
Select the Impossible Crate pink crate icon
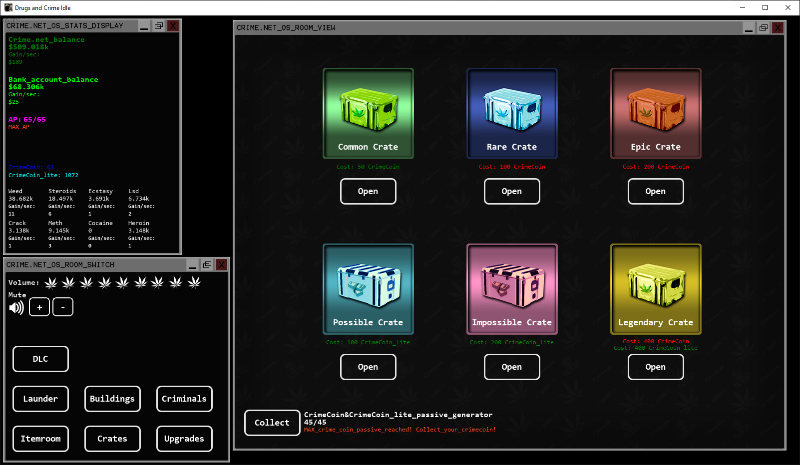pyautogui.click(x=512, y=285)
